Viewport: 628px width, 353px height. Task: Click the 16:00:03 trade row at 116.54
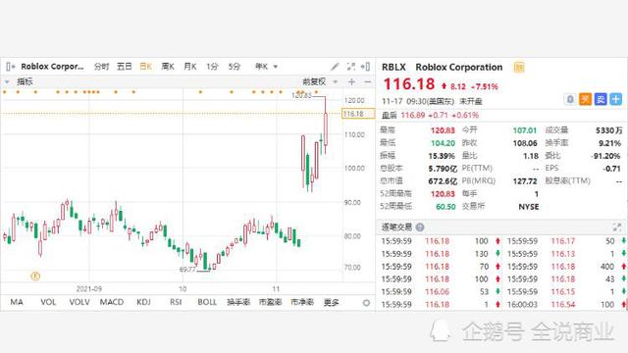tap(565, 305)
